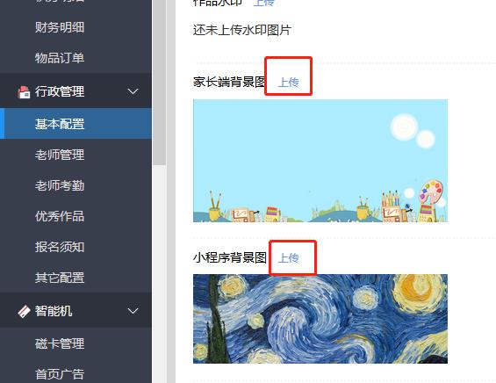Click the 行政管理 section icon

[x=24, y=91]
